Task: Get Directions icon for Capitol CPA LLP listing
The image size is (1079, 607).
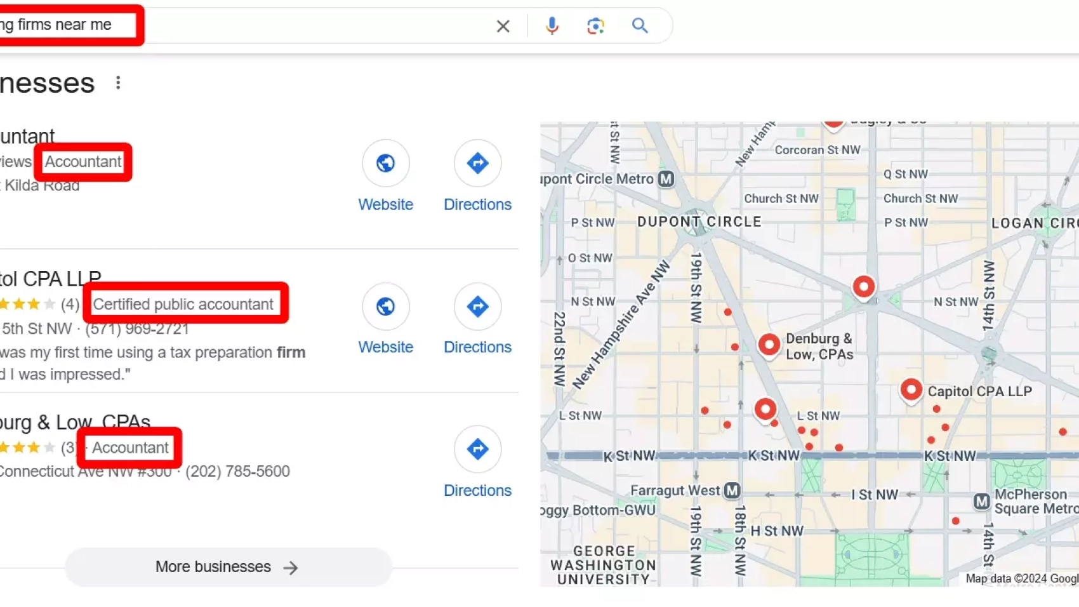Action: tap(477, 307)
